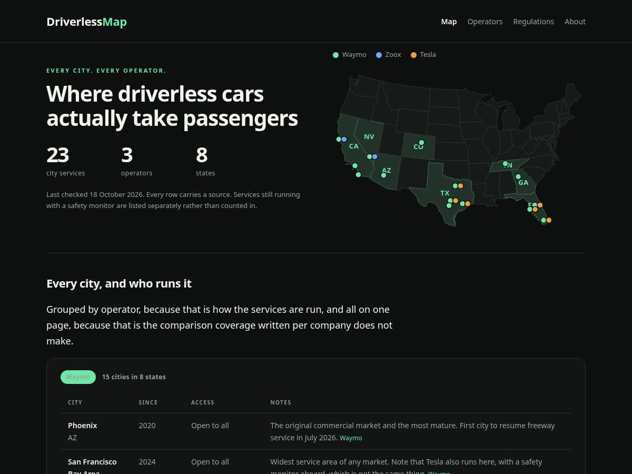Viewport: 632px width, 474px height.
Task: Click the green Waymo dot at Florida's southern tip
Action: (544, 220)
